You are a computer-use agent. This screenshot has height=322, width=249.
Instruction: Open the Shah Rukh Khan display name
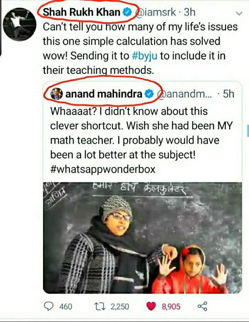pyautogui.click(x=82, y=12)
